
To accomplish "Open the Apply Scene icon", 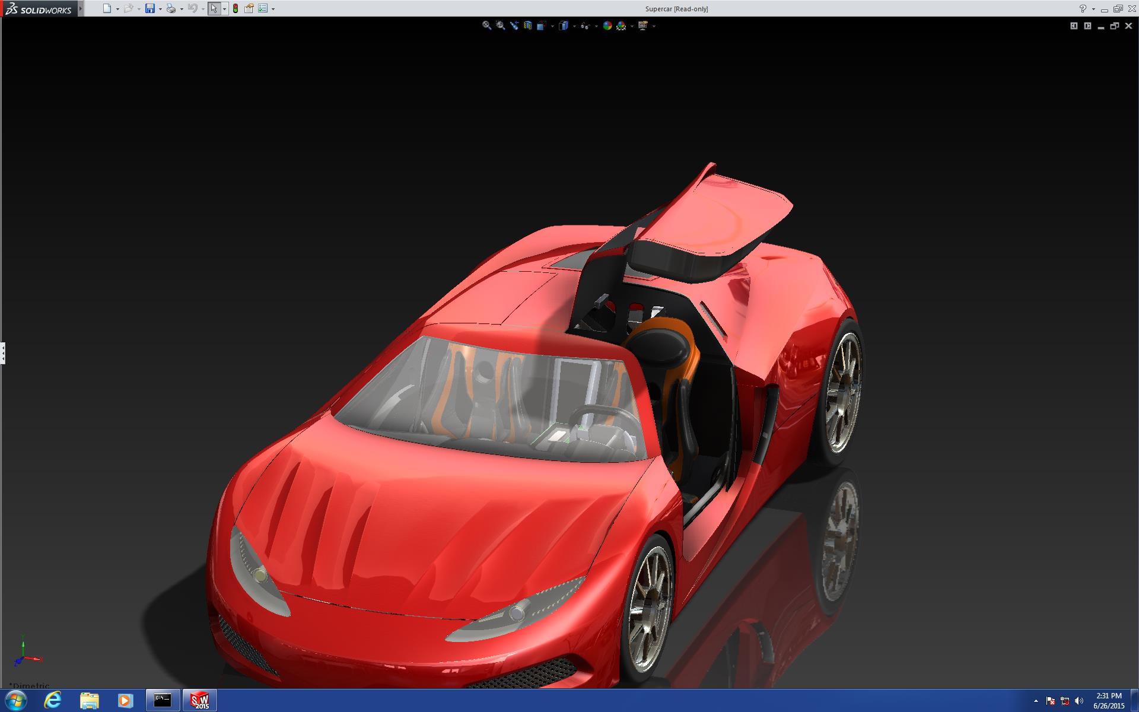I will (621, 26).
